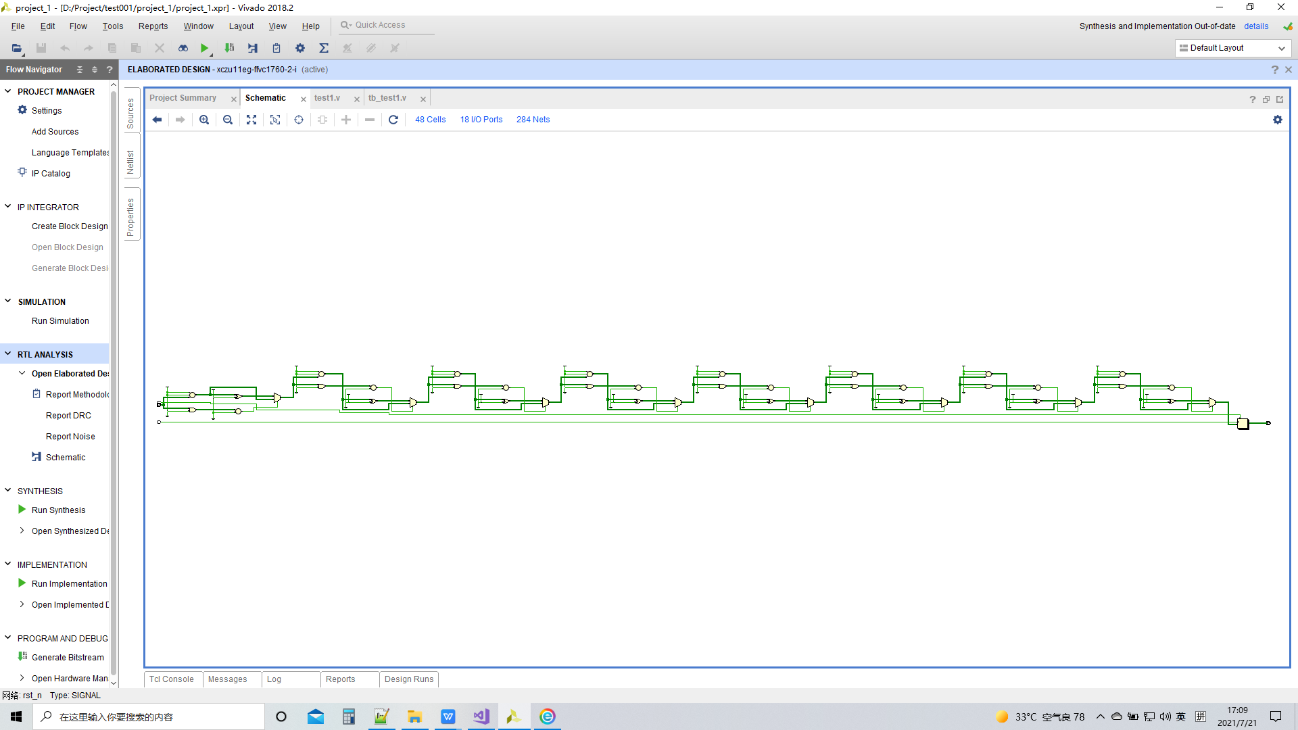
Task: Click the 284 Nets link
Action: coord(533,120)
